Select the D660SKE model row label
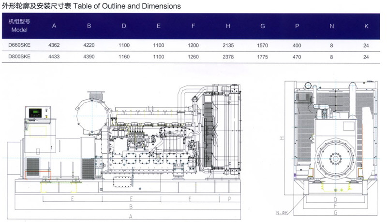The image size is (387, 222). click(19, 45)
